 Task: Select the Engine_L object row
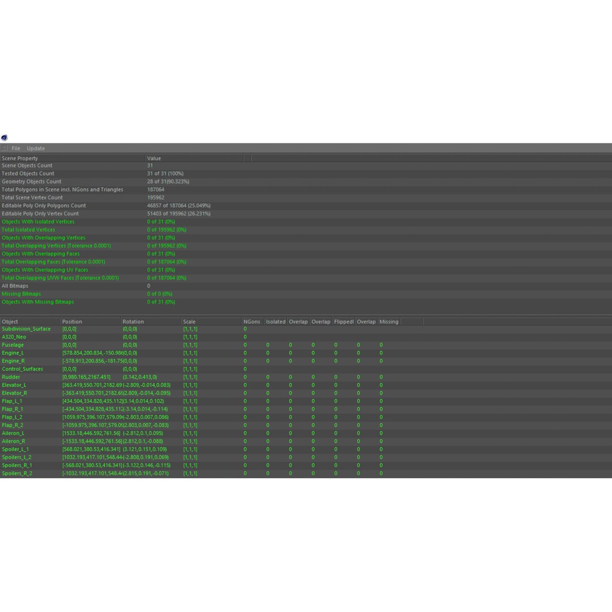point(306,353)
